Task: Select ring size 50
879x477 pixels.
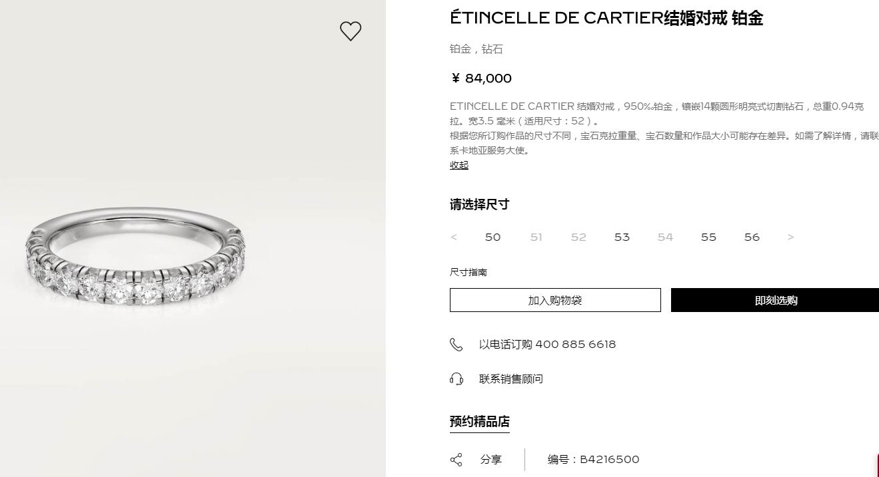Action: (x=493, y=238)
